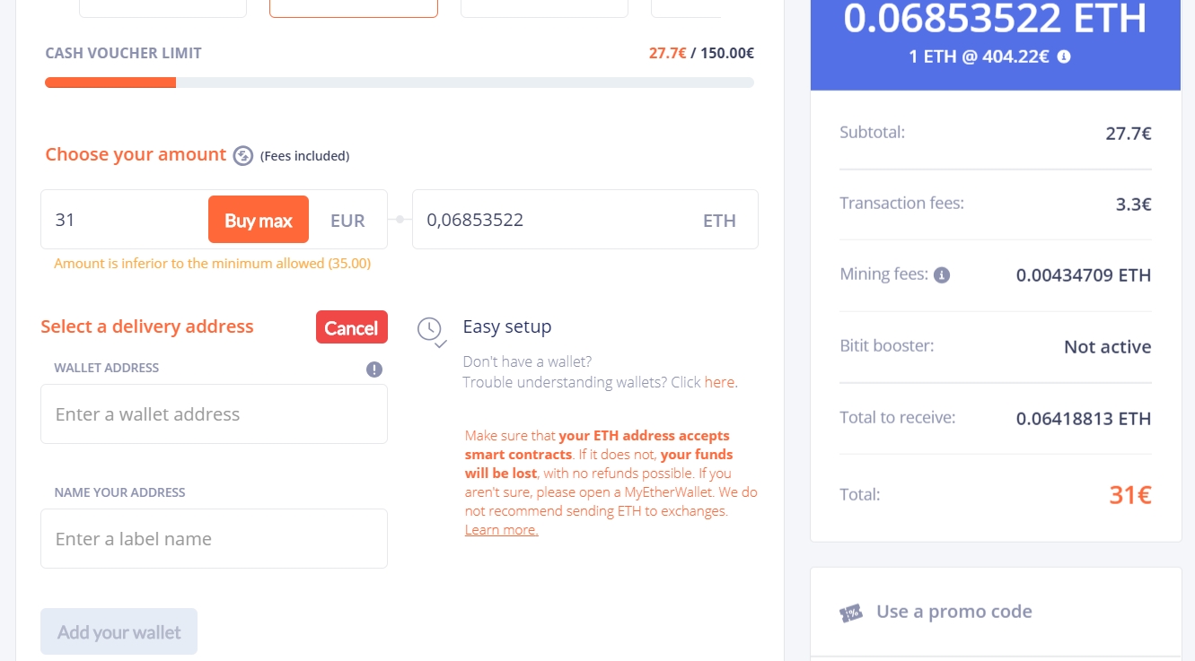Focus the ETH amount input field
Viewport: 1195px width, 661px height.
point(585,220)
